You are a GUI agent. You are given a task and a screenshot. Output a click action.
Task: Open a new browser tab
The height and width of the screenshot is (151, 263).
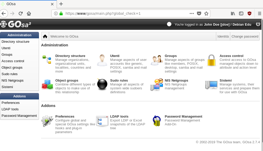pyautogui.click(x=61, y=4)
